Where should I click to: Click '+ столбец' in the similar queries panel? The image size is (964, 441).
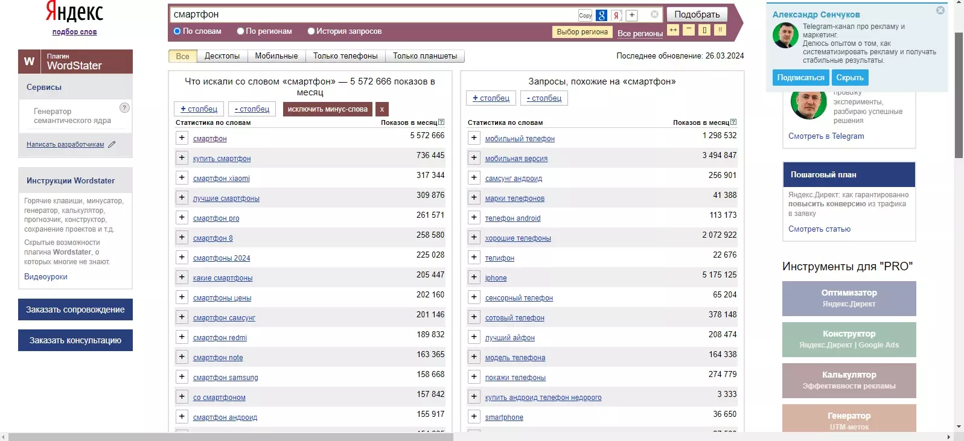click(x=491, y=98)
